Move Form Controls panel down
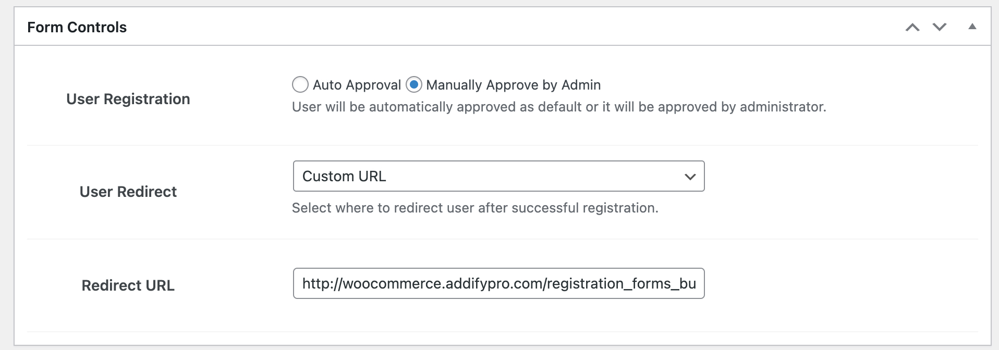The width and height of the screenshot is (999, 350). (940, 27)
